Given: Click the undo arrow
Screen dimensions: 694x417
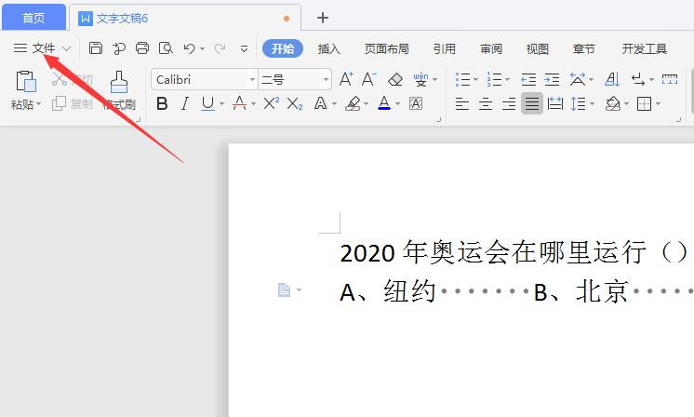Looking at the screenshot, I should (190, 48).
